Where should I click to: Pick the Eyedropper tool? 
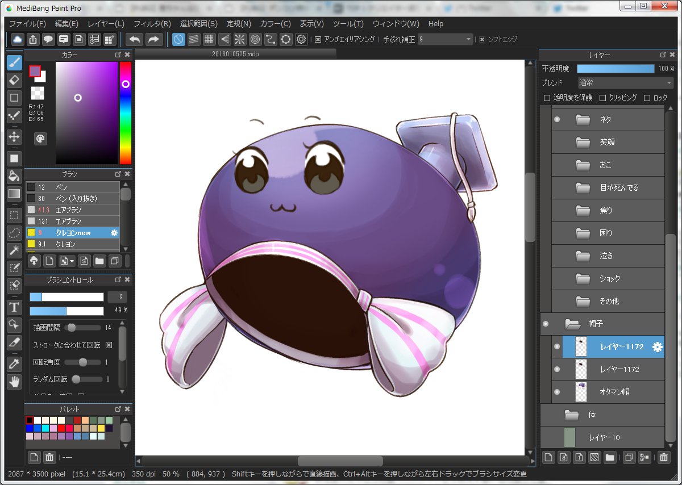click(14, 365)
